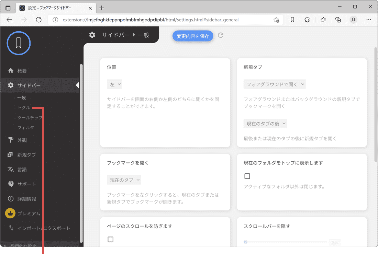Open the 位置 dropdown showing 左
Viewport: 378px width, 254px height.
pos(114,84)
